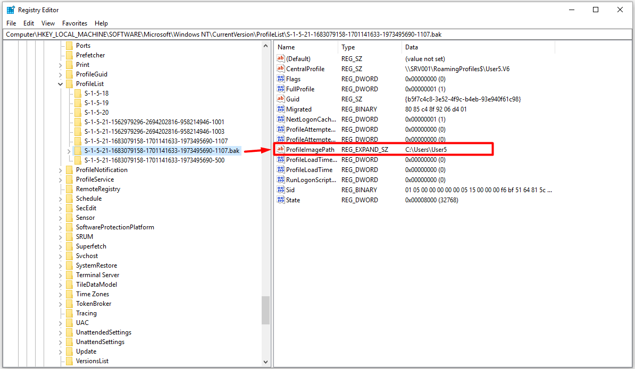
Task: Click the folder icon of the Prefetcher key
Action: point(69,55)
